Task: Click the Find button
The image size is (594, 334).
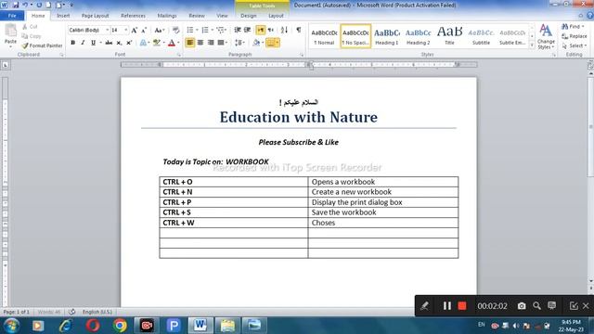Action: tap(573, 27)
